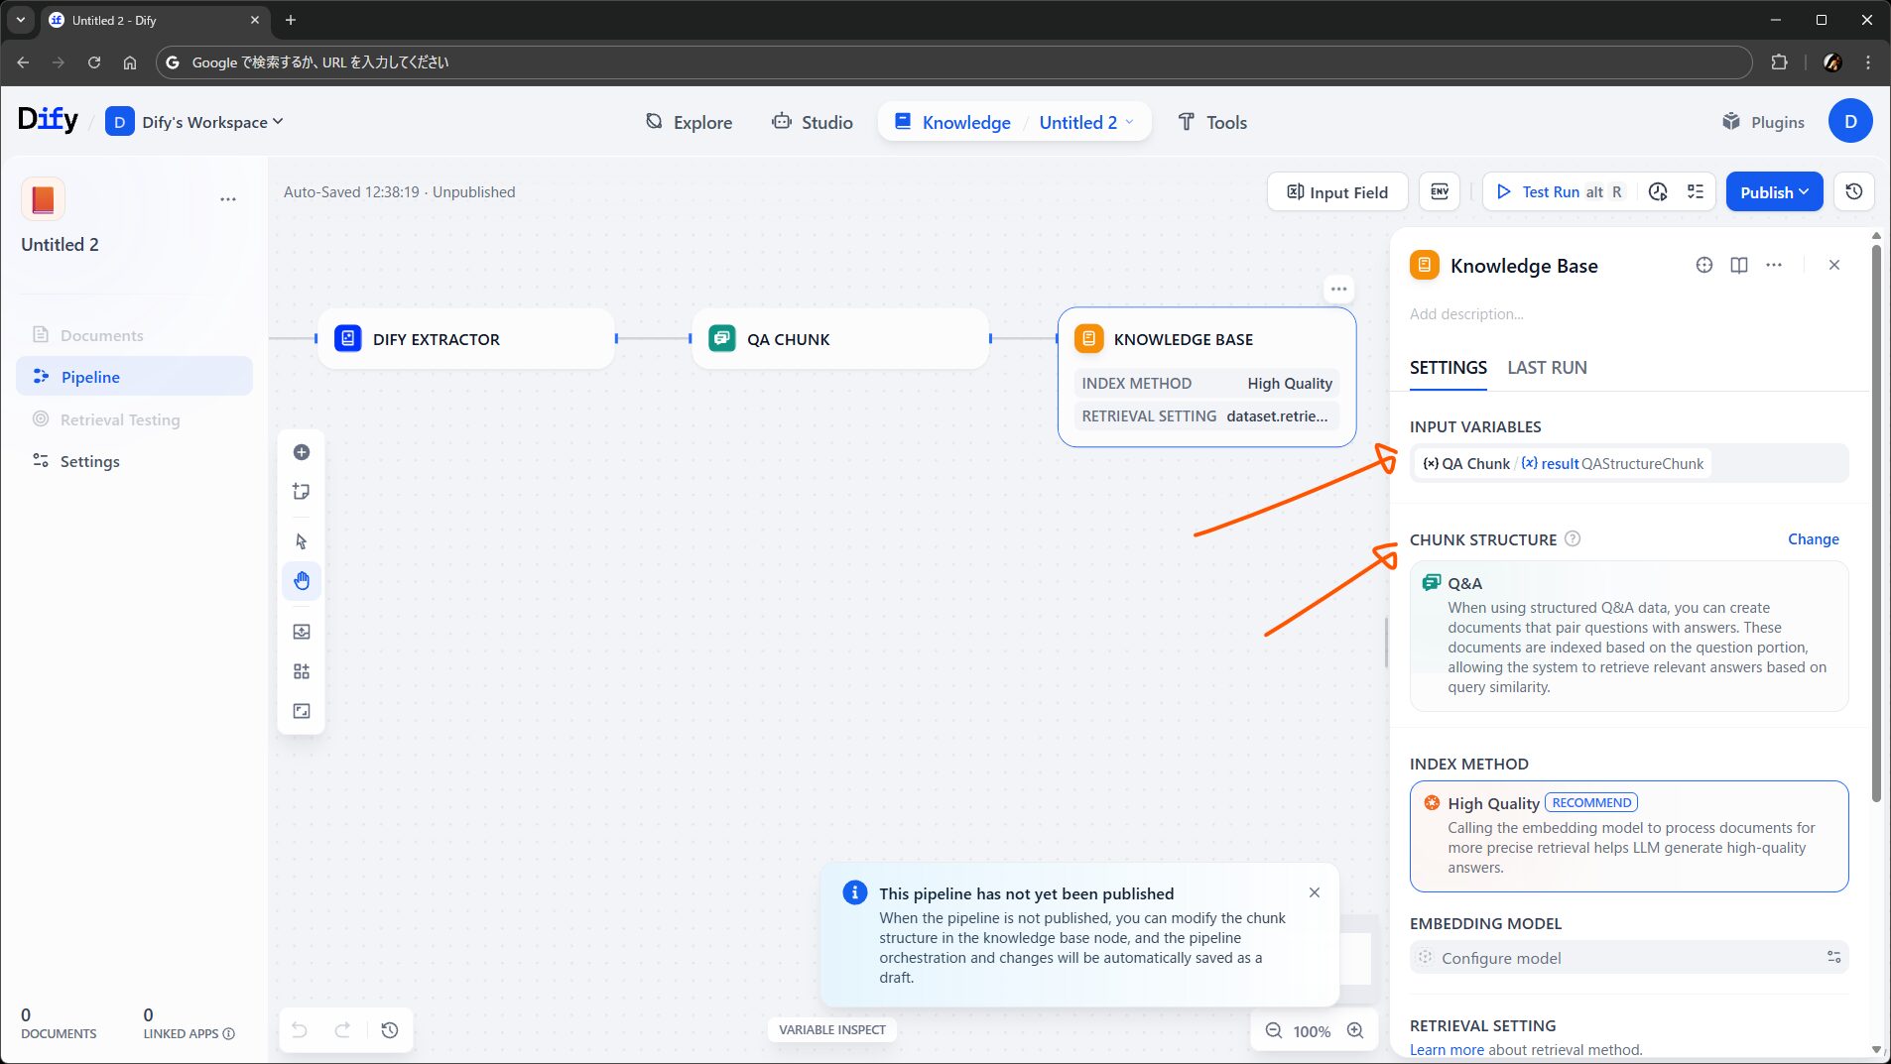Screen dimensions: 1891x1064
Task: Click the organize nodes icon
Action: pyautogui.click(x=302, y=671)
